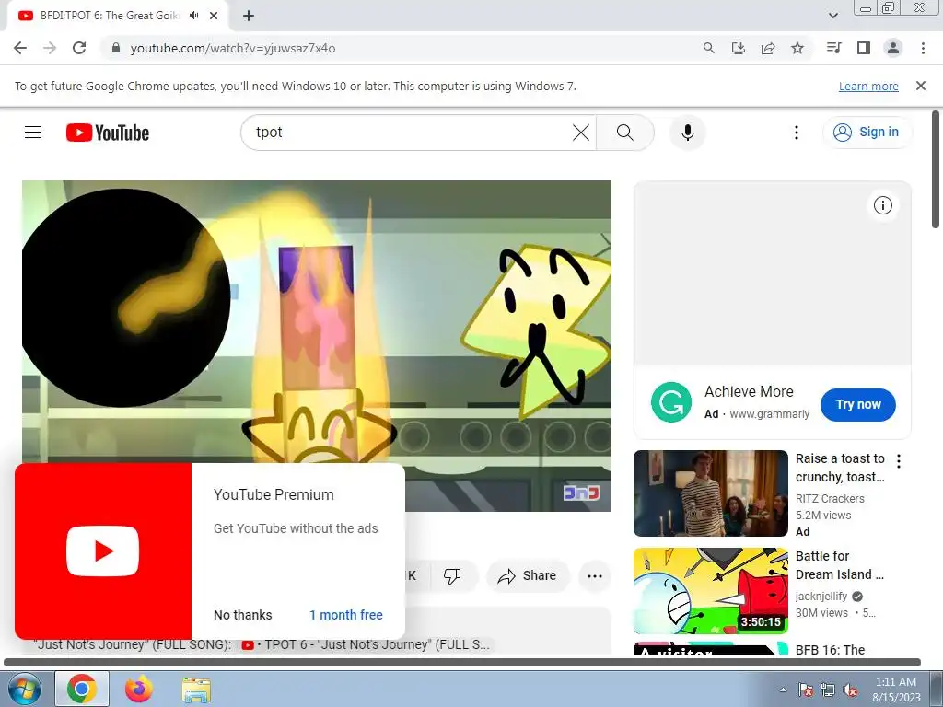
Task: Open Raise a toast to crunchy title
Action: (840, 468)
